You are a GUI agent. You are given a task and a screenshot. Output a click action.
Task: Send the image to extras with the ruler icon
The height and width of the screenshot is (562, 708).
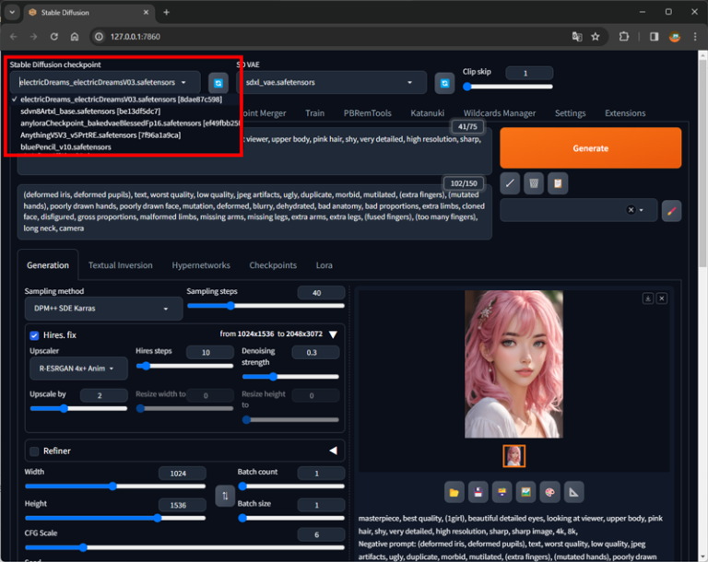pyautogui.click(x=573, y=492)
